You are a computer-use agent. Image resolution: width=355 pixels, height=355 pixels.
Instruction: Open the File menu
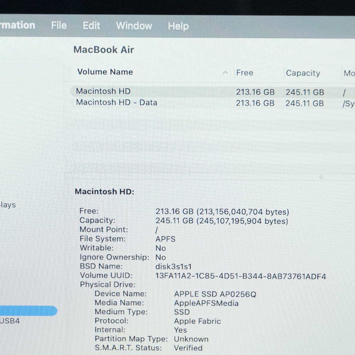click(x=59, y=25)
